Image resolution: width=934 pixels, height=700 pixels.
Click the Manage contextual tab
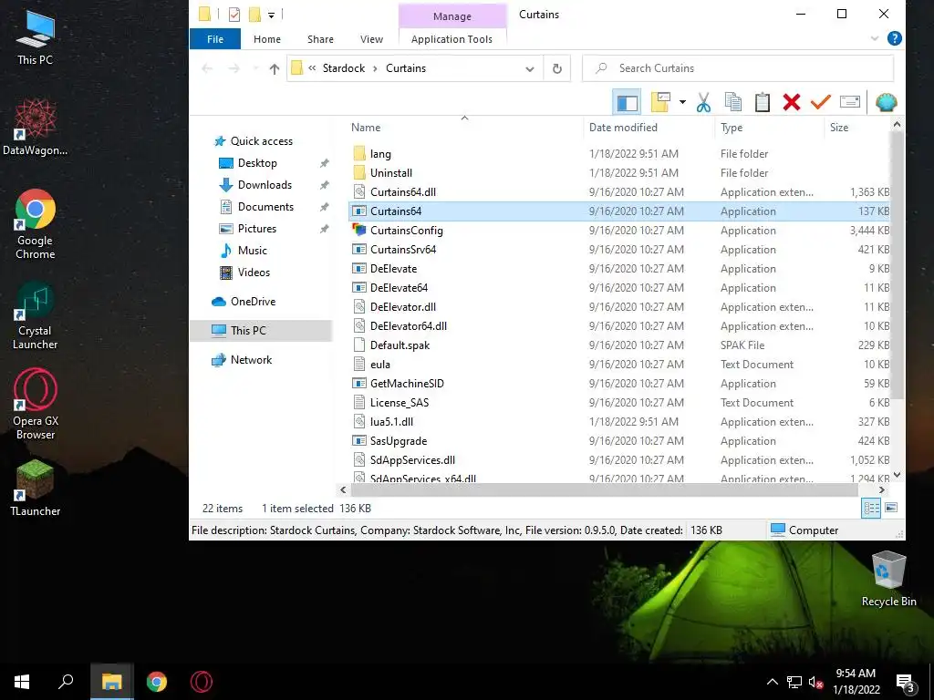[x=452, y=16]
